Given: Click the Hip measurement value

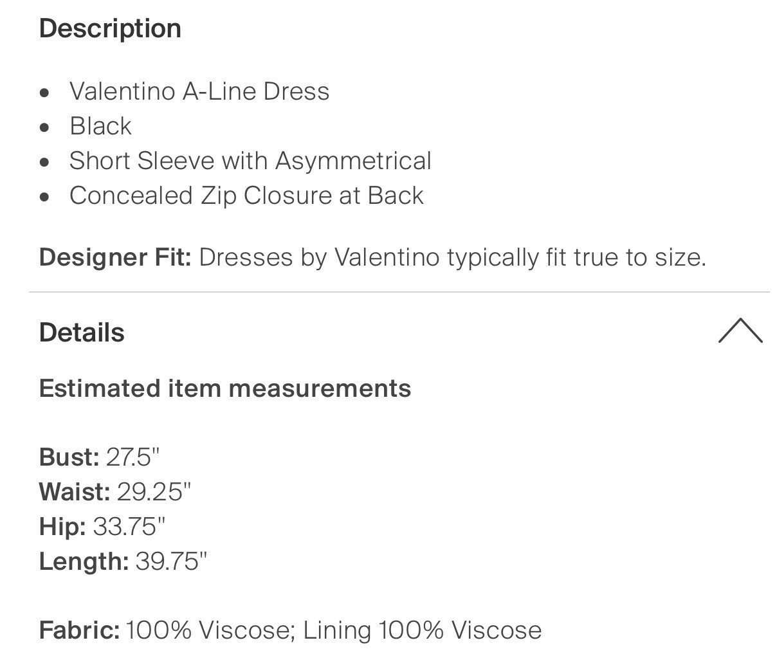Looking at the screenshot, I should [x=130, y=527].
